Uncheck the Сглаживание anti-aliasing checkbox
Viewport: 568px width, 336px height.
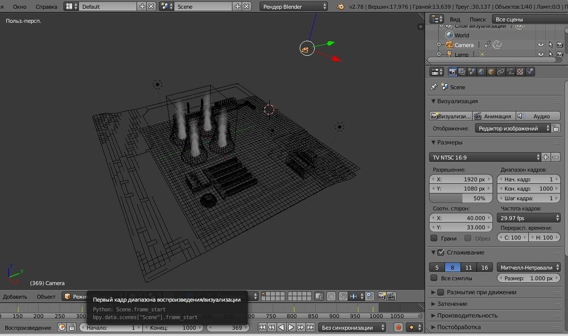tap(441, 252)
